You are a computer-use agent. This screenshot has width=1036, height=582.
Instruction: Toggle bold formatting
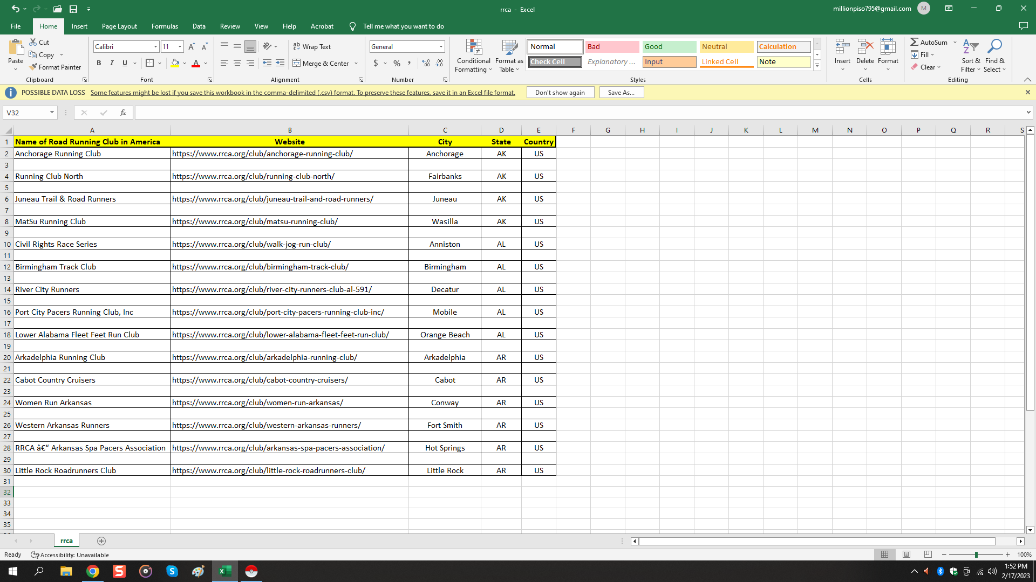pos(99,63)
